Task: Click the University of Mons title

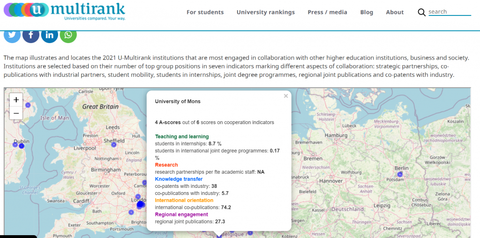Action: [x=178, y=102]
